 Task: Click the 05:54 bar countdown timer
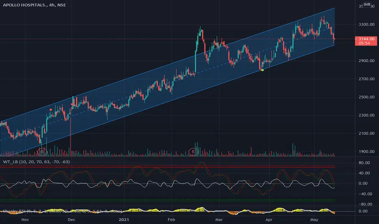(x=364, y=43)
